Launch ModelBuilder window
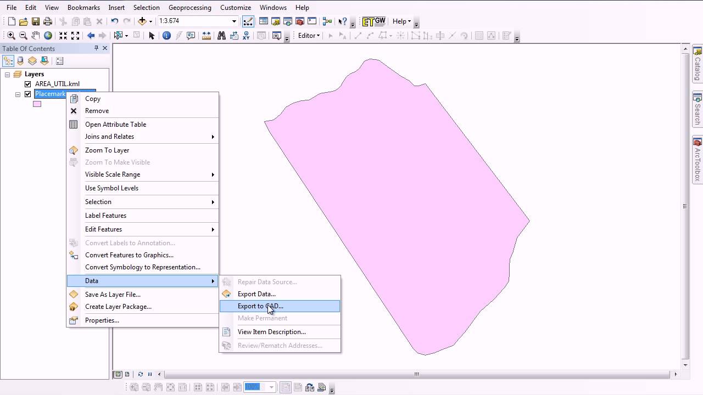Screen dimensions: 703x395 click(x=327, y=21)
